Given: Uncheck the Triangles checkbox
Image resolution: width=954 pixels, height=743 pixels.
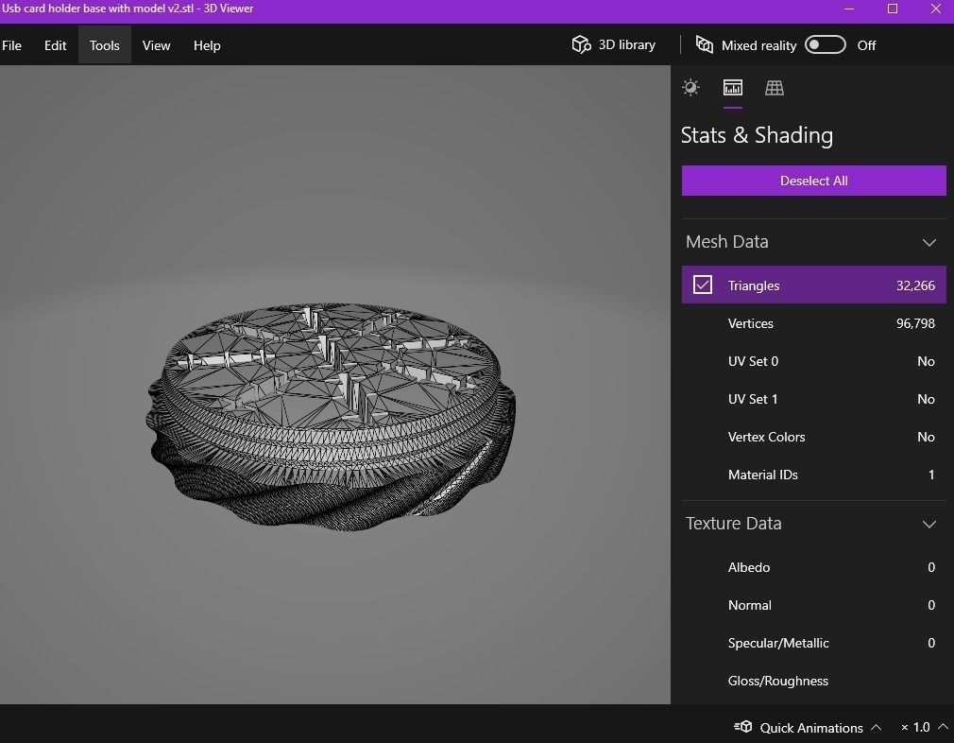Looking at the screenshot, I should (703, 285).
